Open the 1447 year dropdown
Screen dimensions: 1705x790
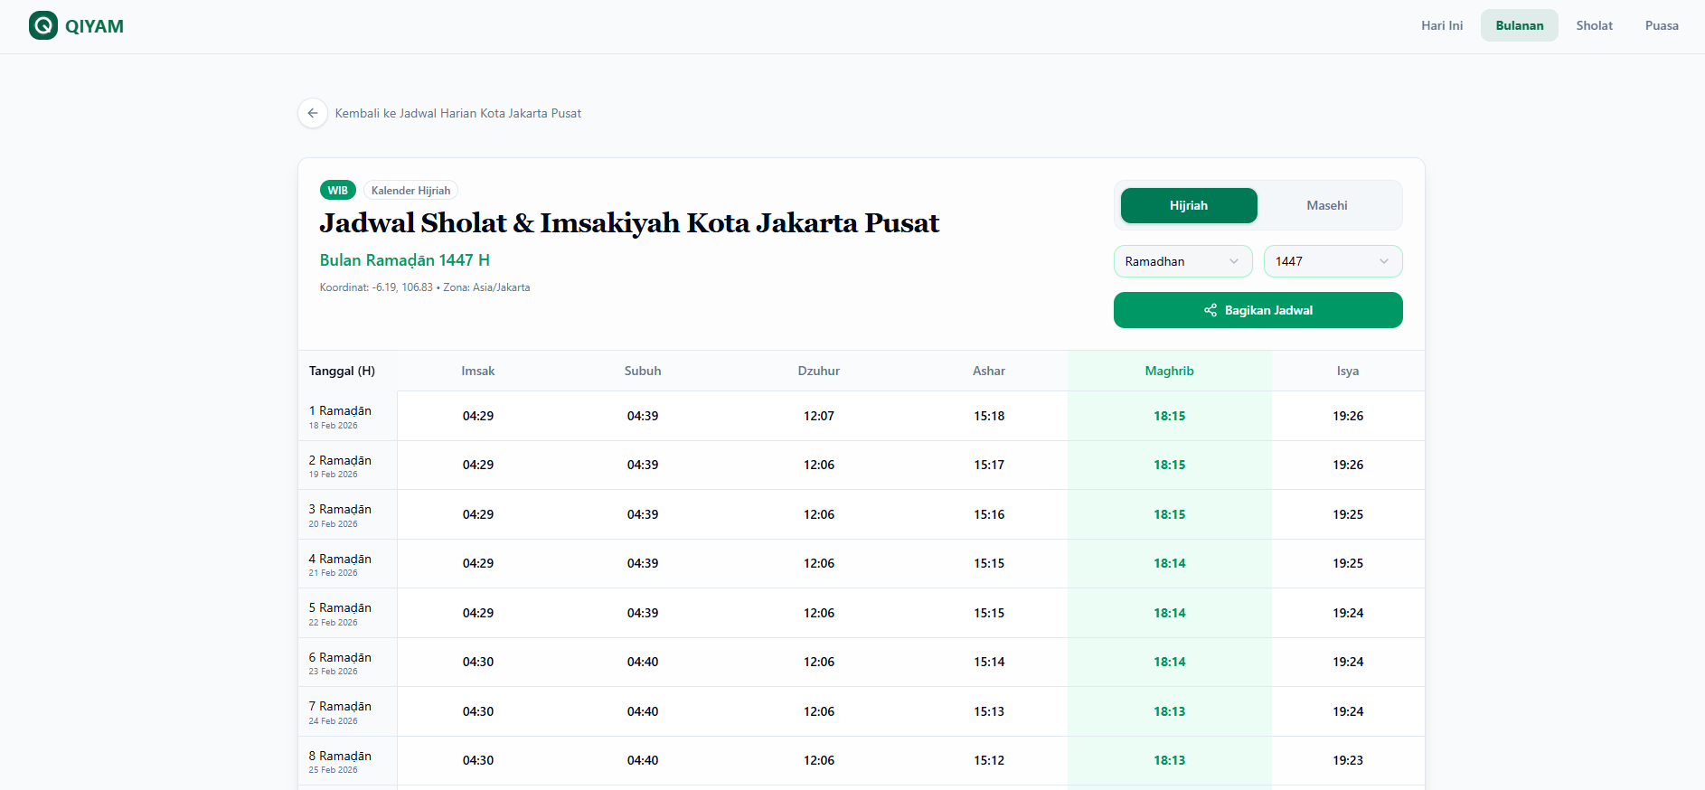[1332, 261]
